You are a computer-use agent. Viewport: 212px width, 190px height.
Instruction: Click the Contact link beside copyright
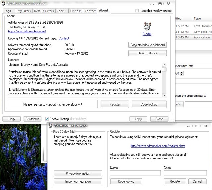64,38
